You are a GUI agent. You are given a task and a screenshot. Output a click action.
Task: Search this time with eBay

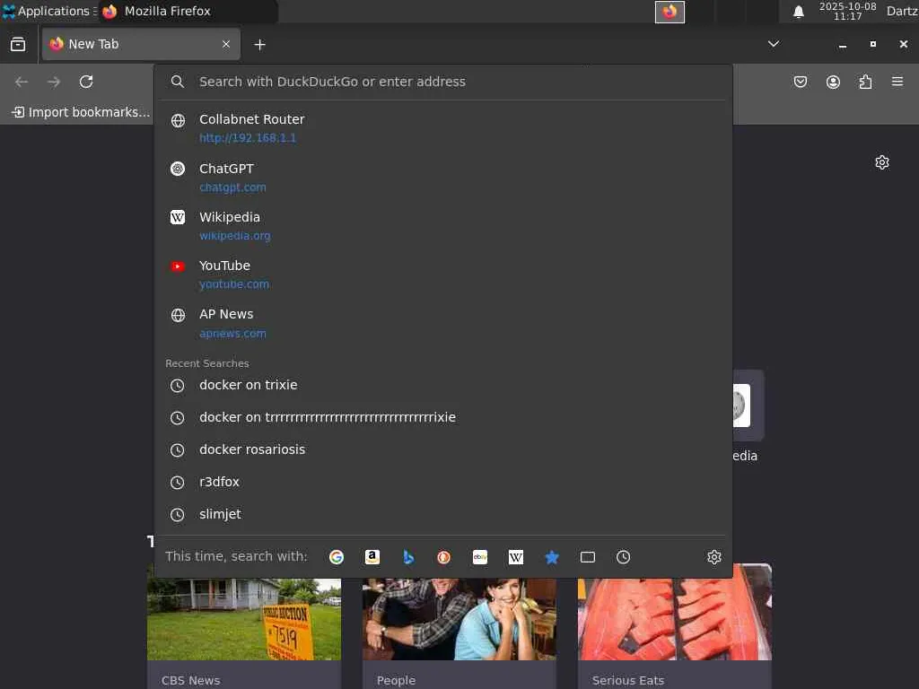tap(480, 557)
